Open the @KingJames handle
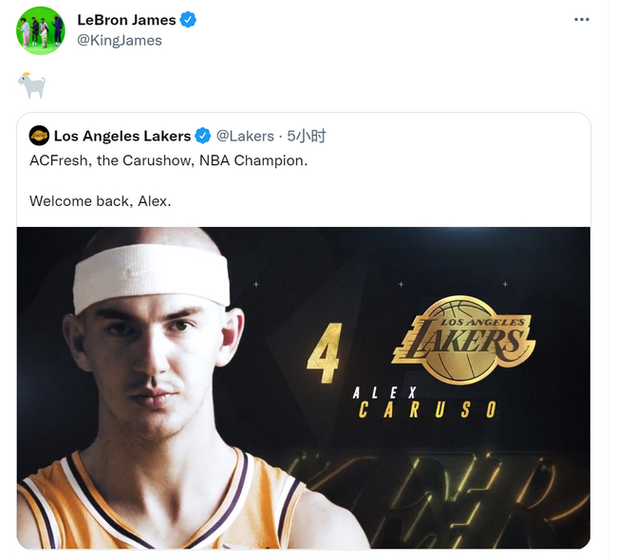The height and width of the screenshot is (560, 617). (x=119, y=41)
